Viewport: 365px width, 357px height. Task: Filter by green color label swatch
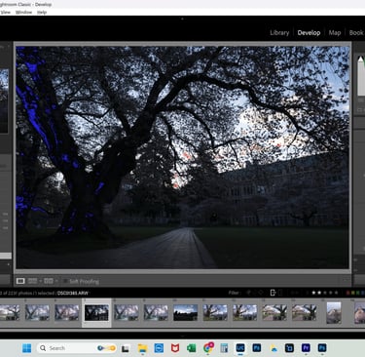click(358, 293)
